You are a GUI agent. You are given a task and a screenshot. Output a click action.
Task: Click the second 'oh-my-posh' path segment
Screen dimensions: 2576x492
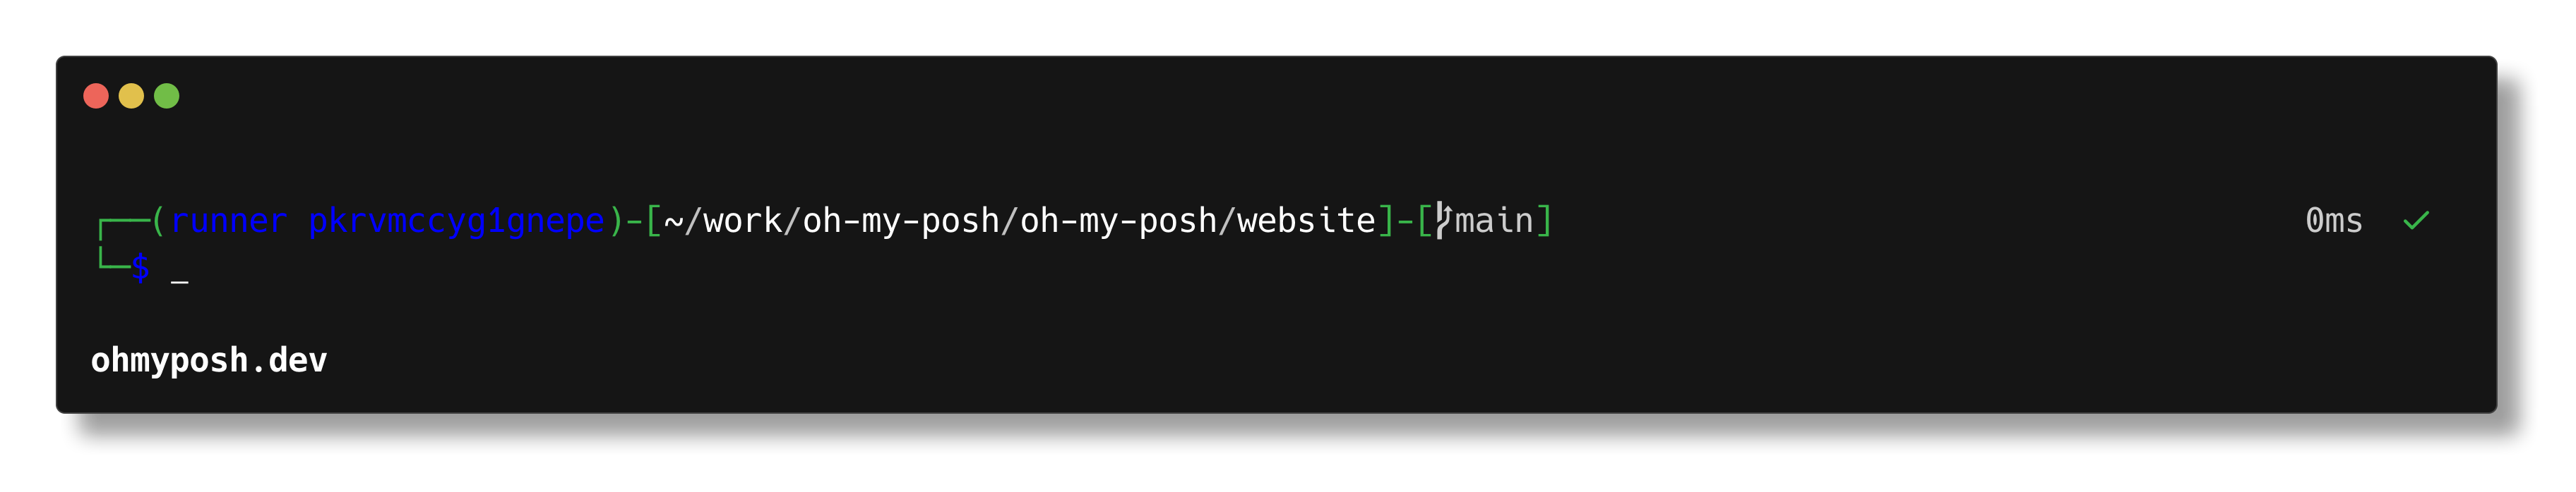pyautogui.click(x=1118, y=221)
